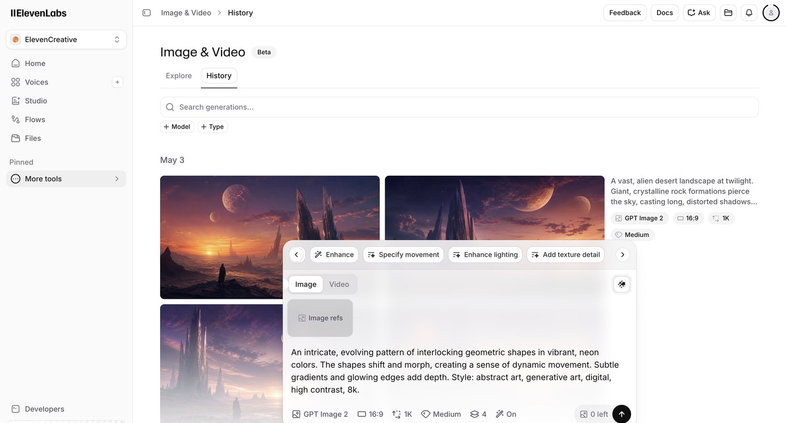This screenshot has width=786, height=423.
Task: Change the Medium quality setting
Action: (x=441, y=414)
